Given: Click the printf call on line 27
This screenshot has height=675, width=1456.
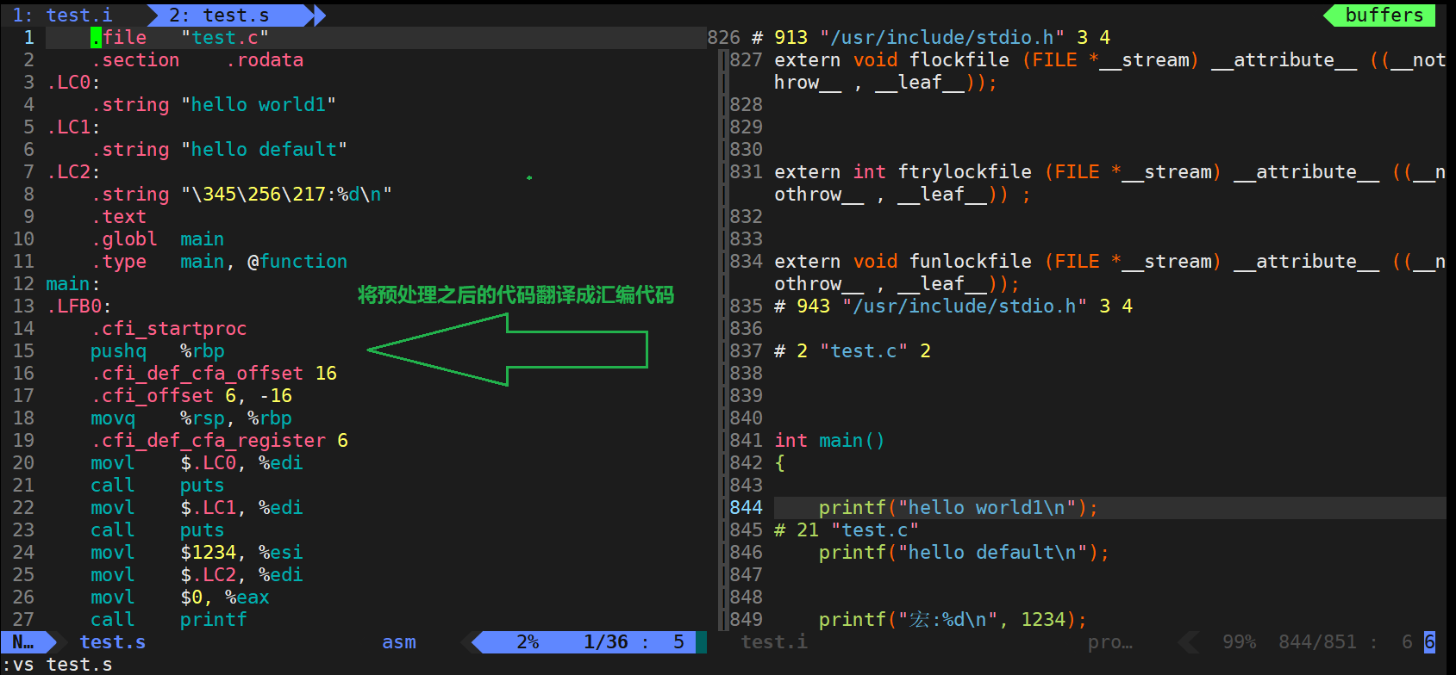Looking at the screenshot, I should 214,619.
